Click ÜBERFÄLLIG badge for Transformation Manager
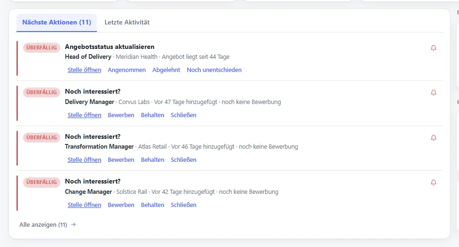Image resolution: width=459 pixels, height=247 pixels. pos(41,137)
